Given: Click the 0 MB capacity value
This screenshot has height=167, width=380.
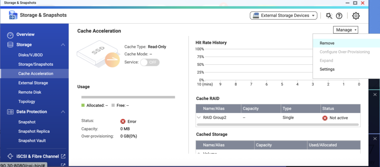Looking at the screenshot, I should (x=125, y=129).
